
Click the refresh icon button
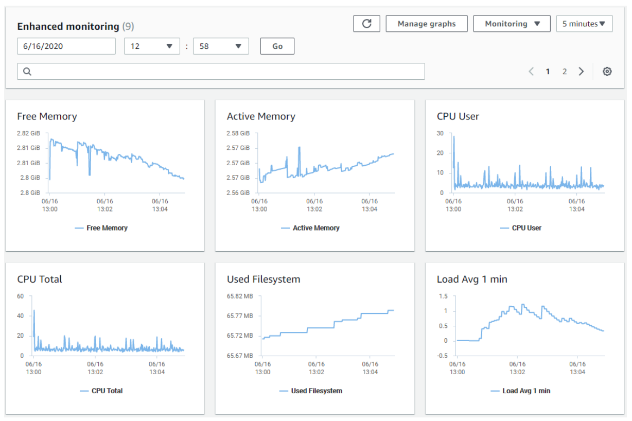pos(366,24)
